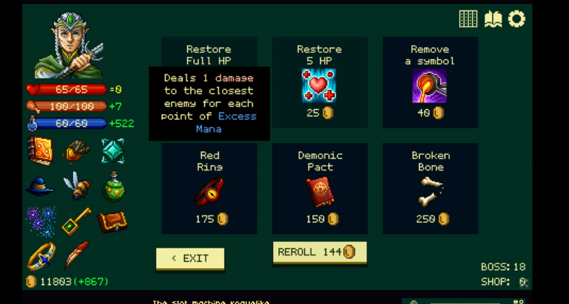This screenshot has height=304, width=569.
Task: Purchase the Broken Bone item
Action: click(x=430, y=188)
